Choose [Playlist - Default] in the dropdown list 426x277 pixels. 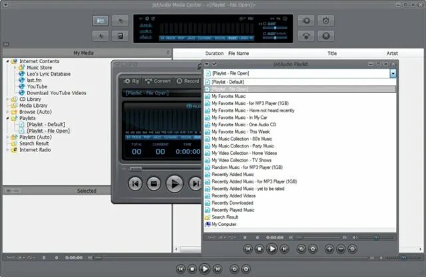tap(300, 82)
